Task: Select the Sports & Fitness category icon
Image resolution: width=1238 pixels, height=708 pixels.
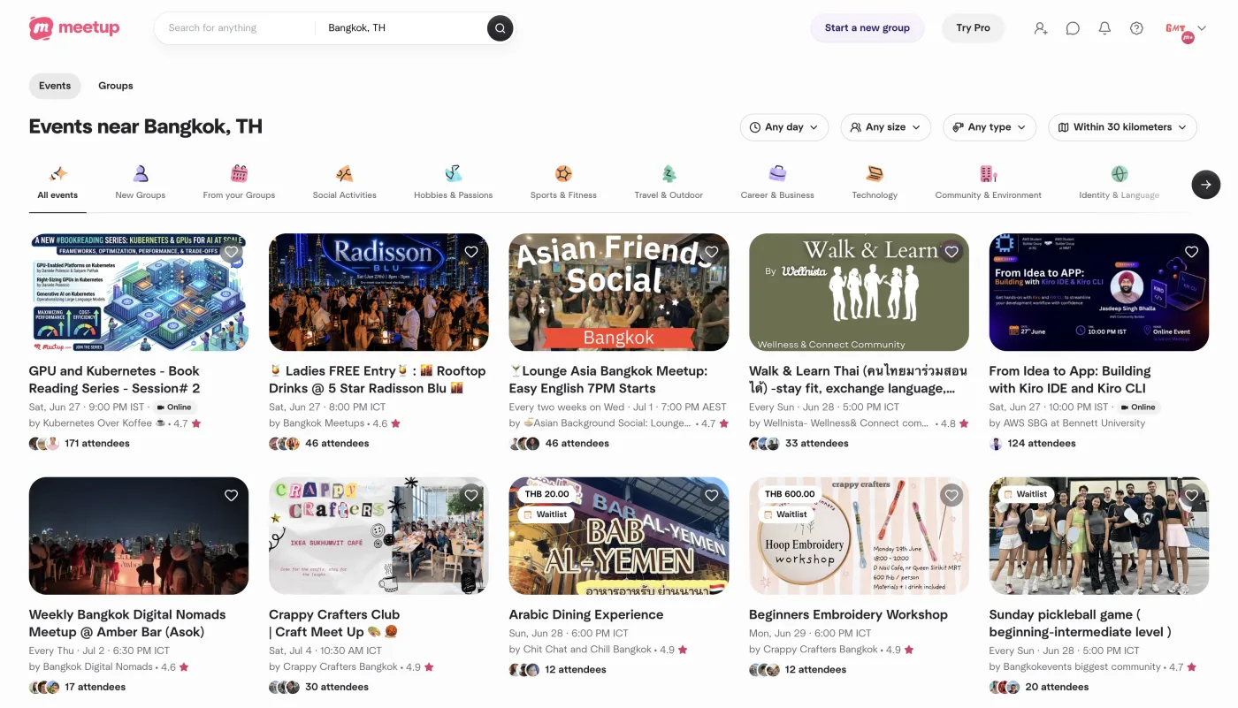Action: coord(563,173)
